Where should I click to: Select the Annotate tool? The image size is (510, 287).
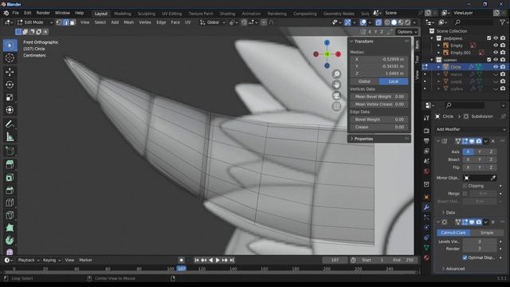10,124
